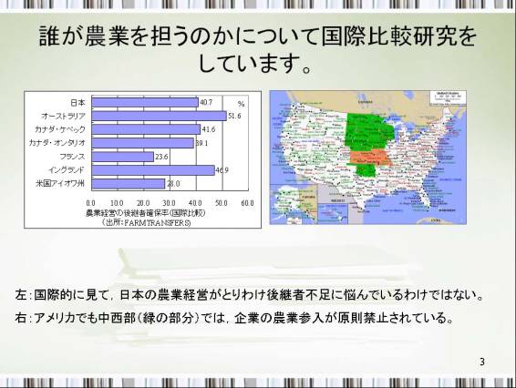Click the Hawaii inset on the map

click(333, 213)
